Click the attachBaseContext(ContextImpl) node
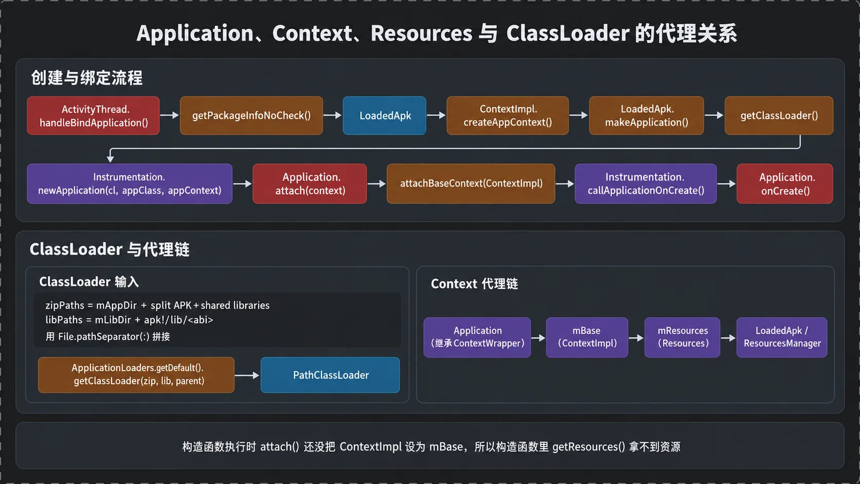The height and width of the screenshot is (484, 860). click(471, 184)
